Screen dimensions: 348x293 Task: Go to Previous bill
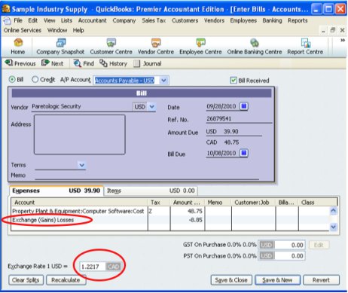click(20, 63)
